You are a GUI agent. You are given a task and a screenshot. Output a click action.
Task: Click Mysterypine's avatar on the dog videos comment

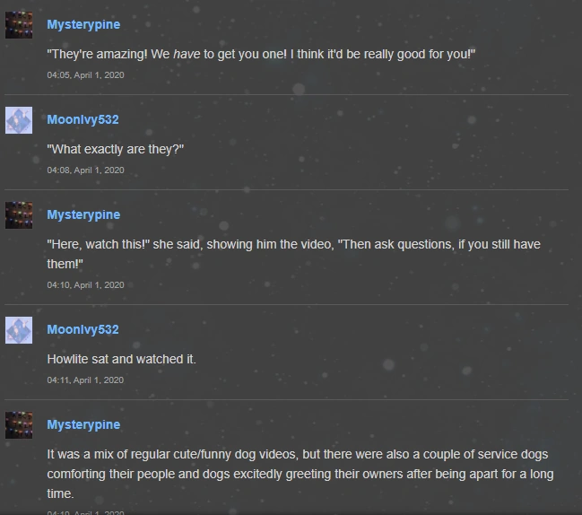(x=19, y=425)
